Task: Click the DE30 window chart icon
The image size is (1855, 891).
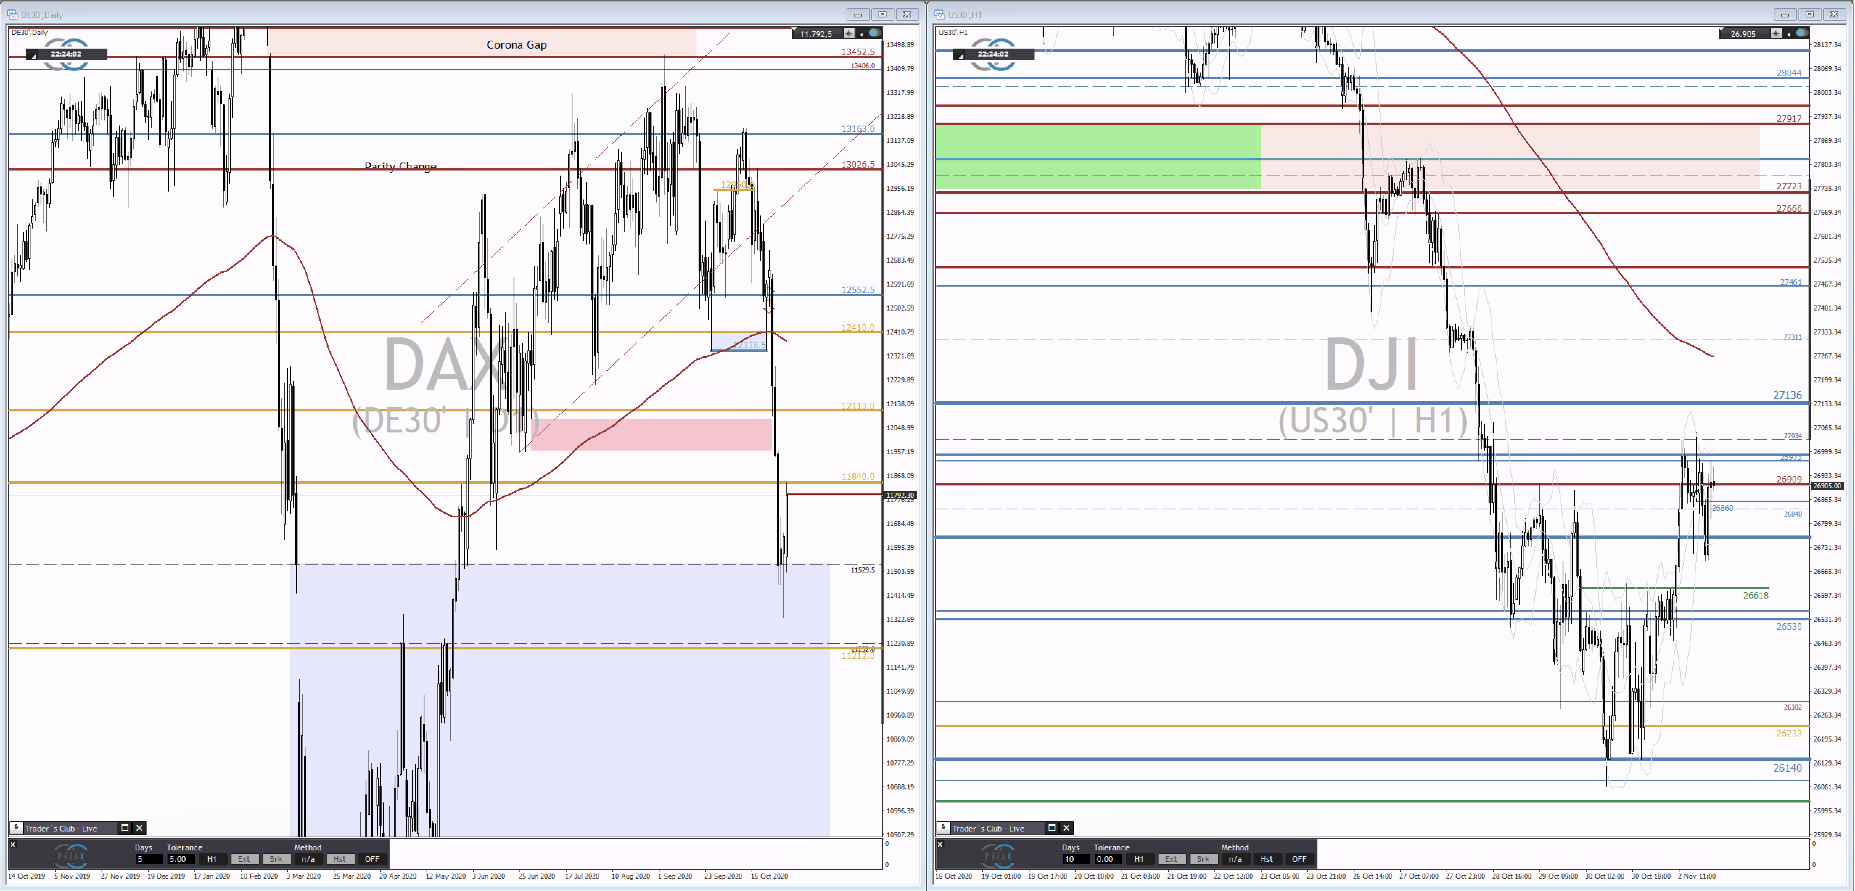Action: (12, 15)
